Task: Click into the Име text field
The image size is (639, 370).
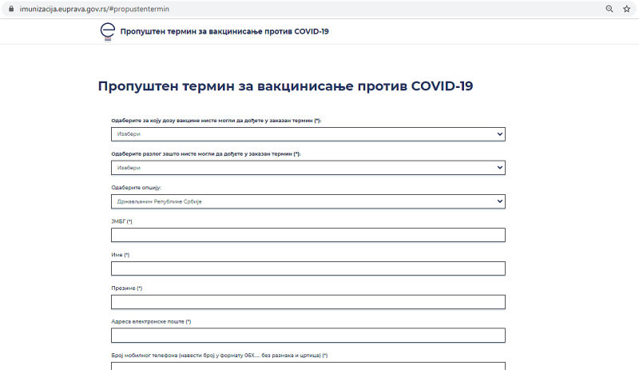Action: (308, 269)
